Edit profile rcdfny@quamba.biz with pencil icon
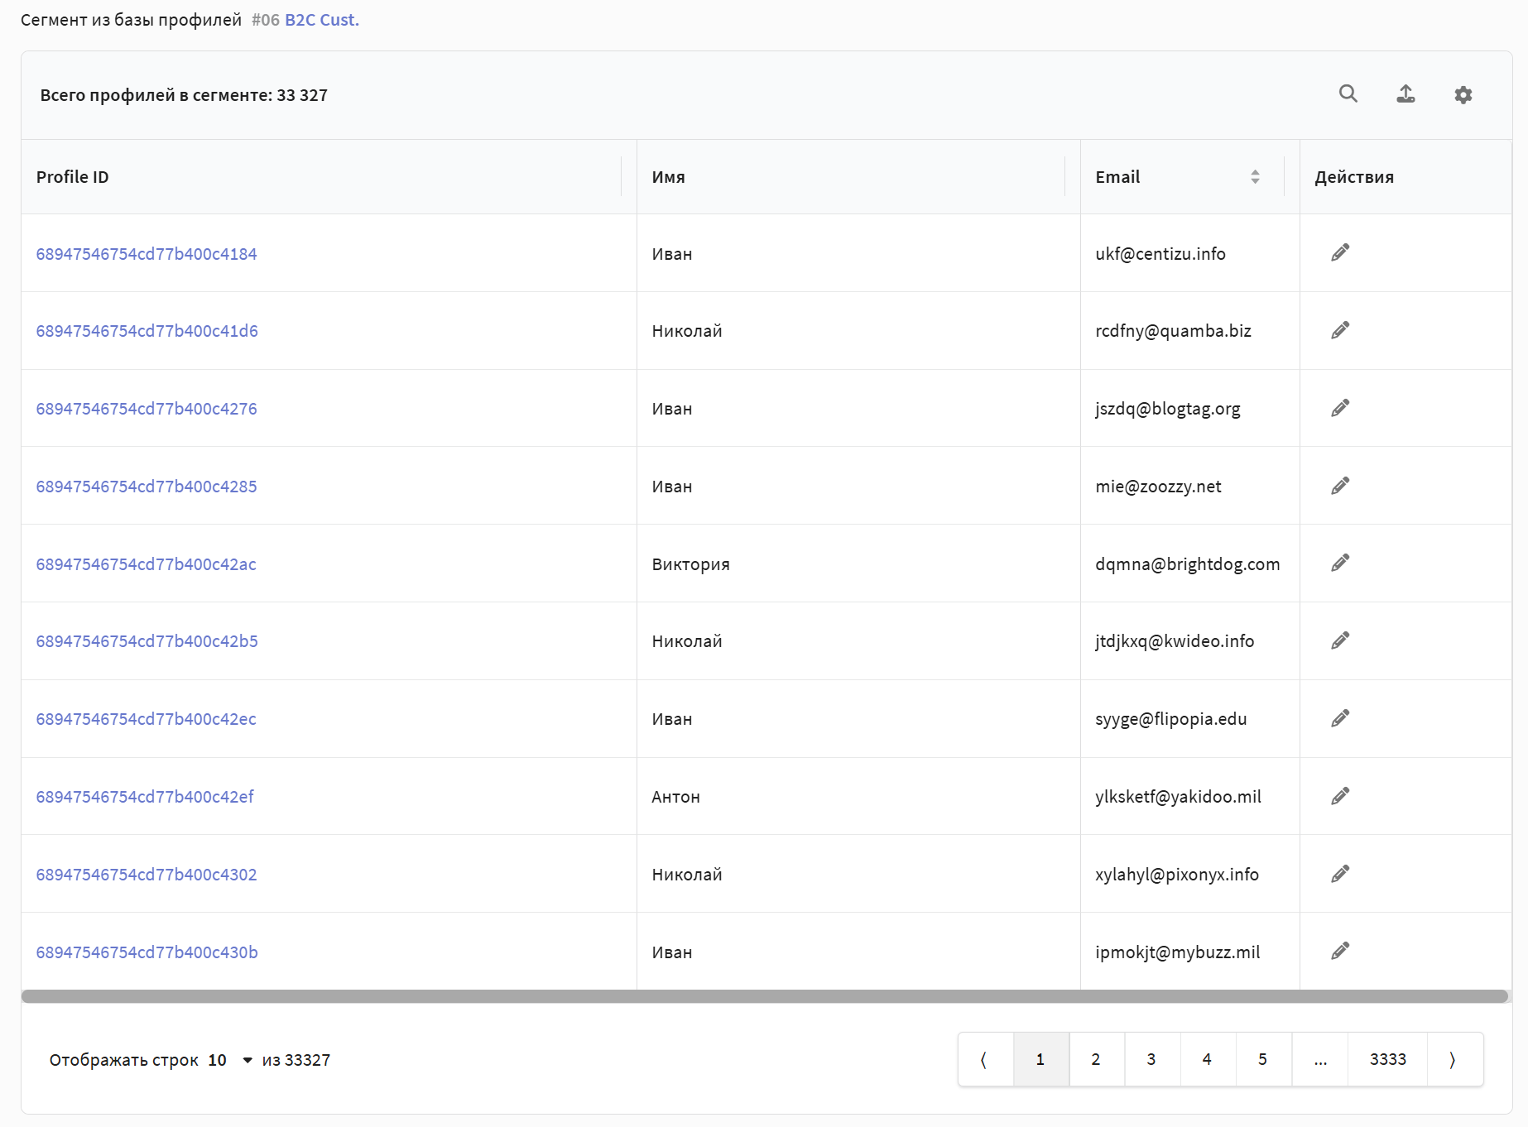 (x=1340, y=330)
